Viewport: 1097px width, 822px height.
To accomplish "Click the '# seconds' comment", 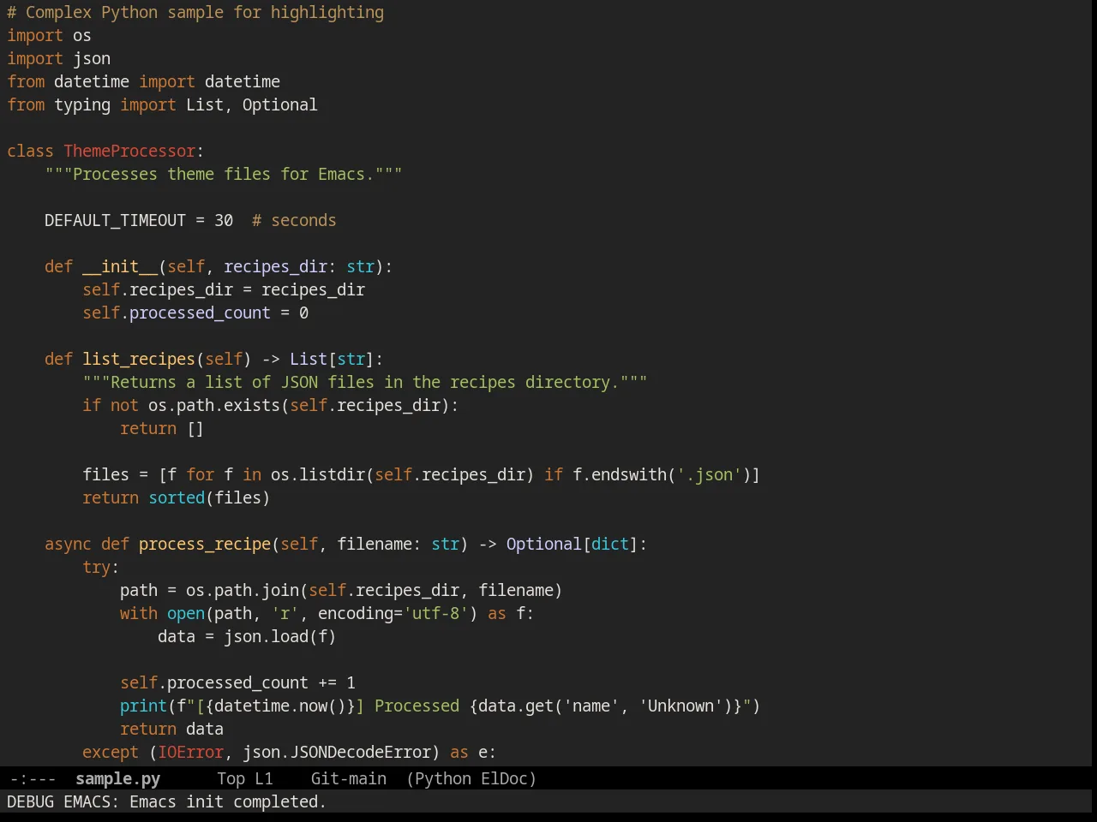I will point(294,220).
